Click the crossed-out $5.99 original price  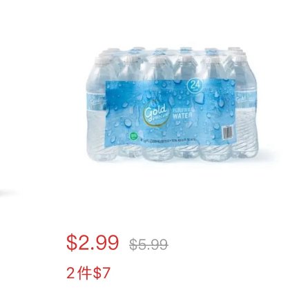148,244
